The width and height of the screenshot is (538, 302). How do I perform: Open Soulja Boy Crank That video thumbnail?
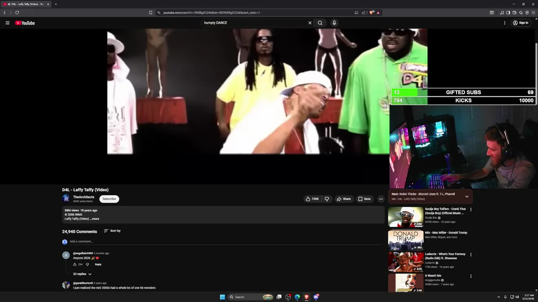tap(406, 217)
